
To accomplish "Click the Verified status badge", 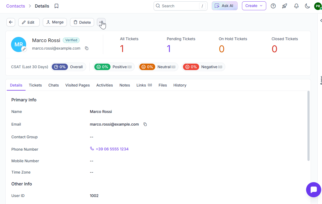I will [71, 40].
